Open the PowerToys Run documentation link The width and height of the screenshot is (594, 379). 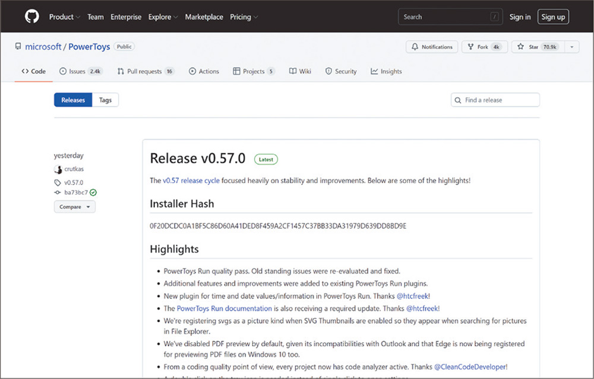225,308
